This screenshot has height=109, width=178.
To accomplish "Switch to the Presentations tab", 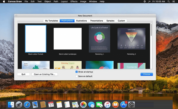I will click(97, 21).
